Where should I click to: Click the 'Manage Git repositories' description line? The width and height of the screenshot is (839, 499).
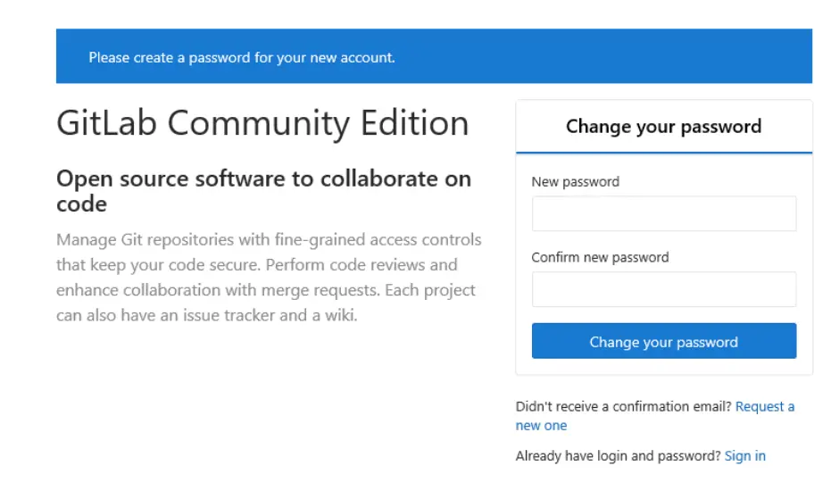click(x=268, y=240)
